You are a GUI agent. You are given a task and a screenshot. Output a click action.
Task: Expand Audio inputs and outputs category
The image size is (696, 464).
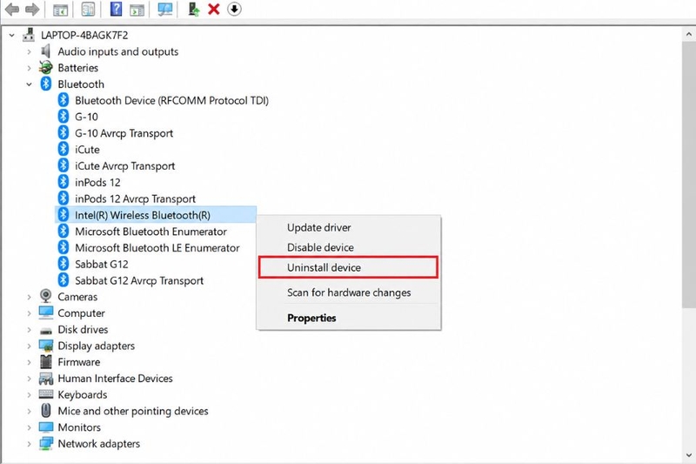[29, 51]
